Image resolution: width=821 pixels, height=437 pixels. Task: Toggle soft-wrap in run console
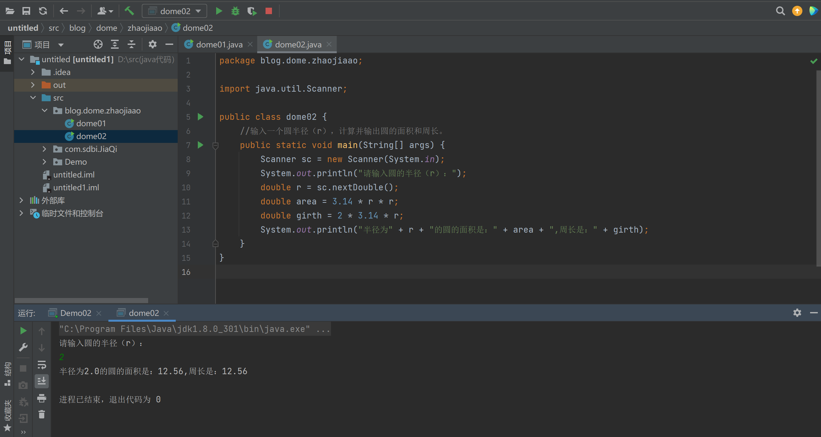coord(42,365)
